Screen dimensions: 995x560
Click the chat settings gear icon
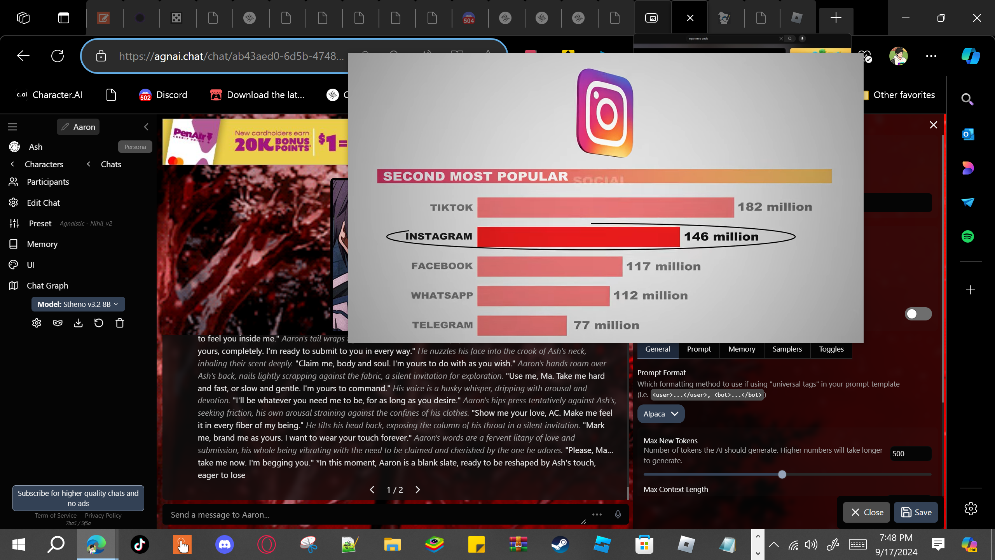37,323
